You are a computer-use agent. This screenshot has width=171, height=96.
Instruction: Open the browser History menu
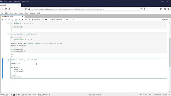(x=10, y=1)
